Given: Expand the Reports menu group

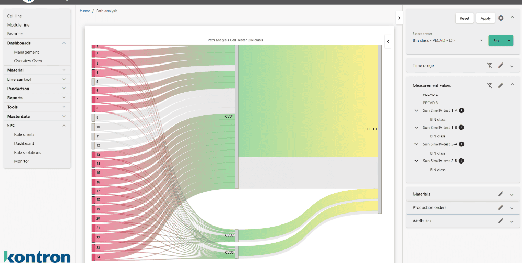Looking at the screenshot, I should (64, 98).
